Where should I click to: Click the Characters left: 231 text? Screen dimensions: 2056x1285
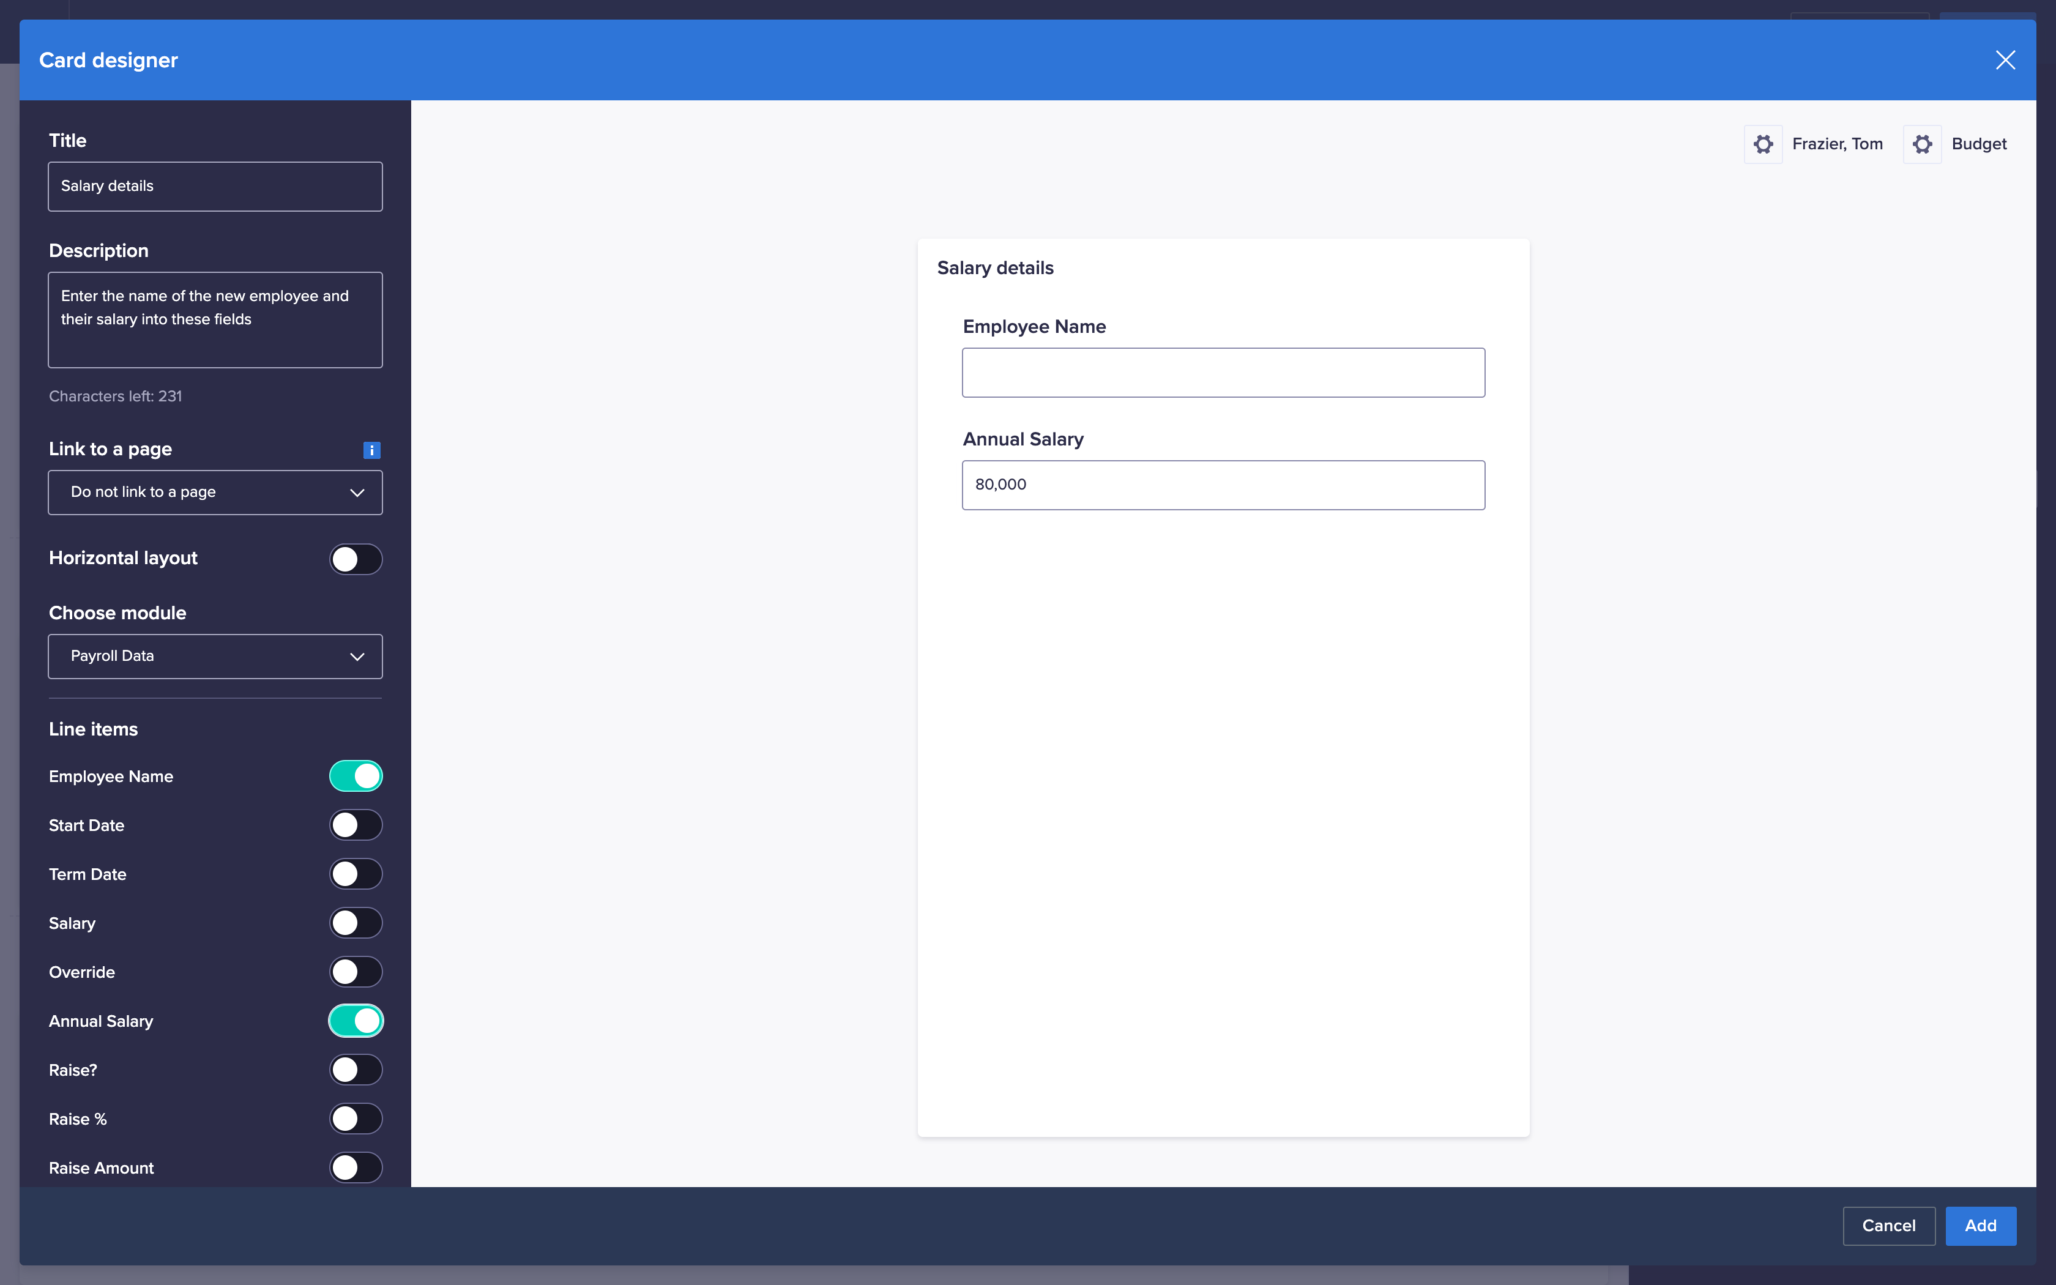pyautogui.click(x=116, y=396)
